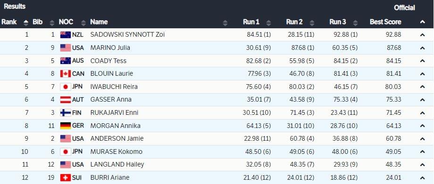Open athlete COADY Tess name link
Screen dimensions: 434x184
pos(108,61)
